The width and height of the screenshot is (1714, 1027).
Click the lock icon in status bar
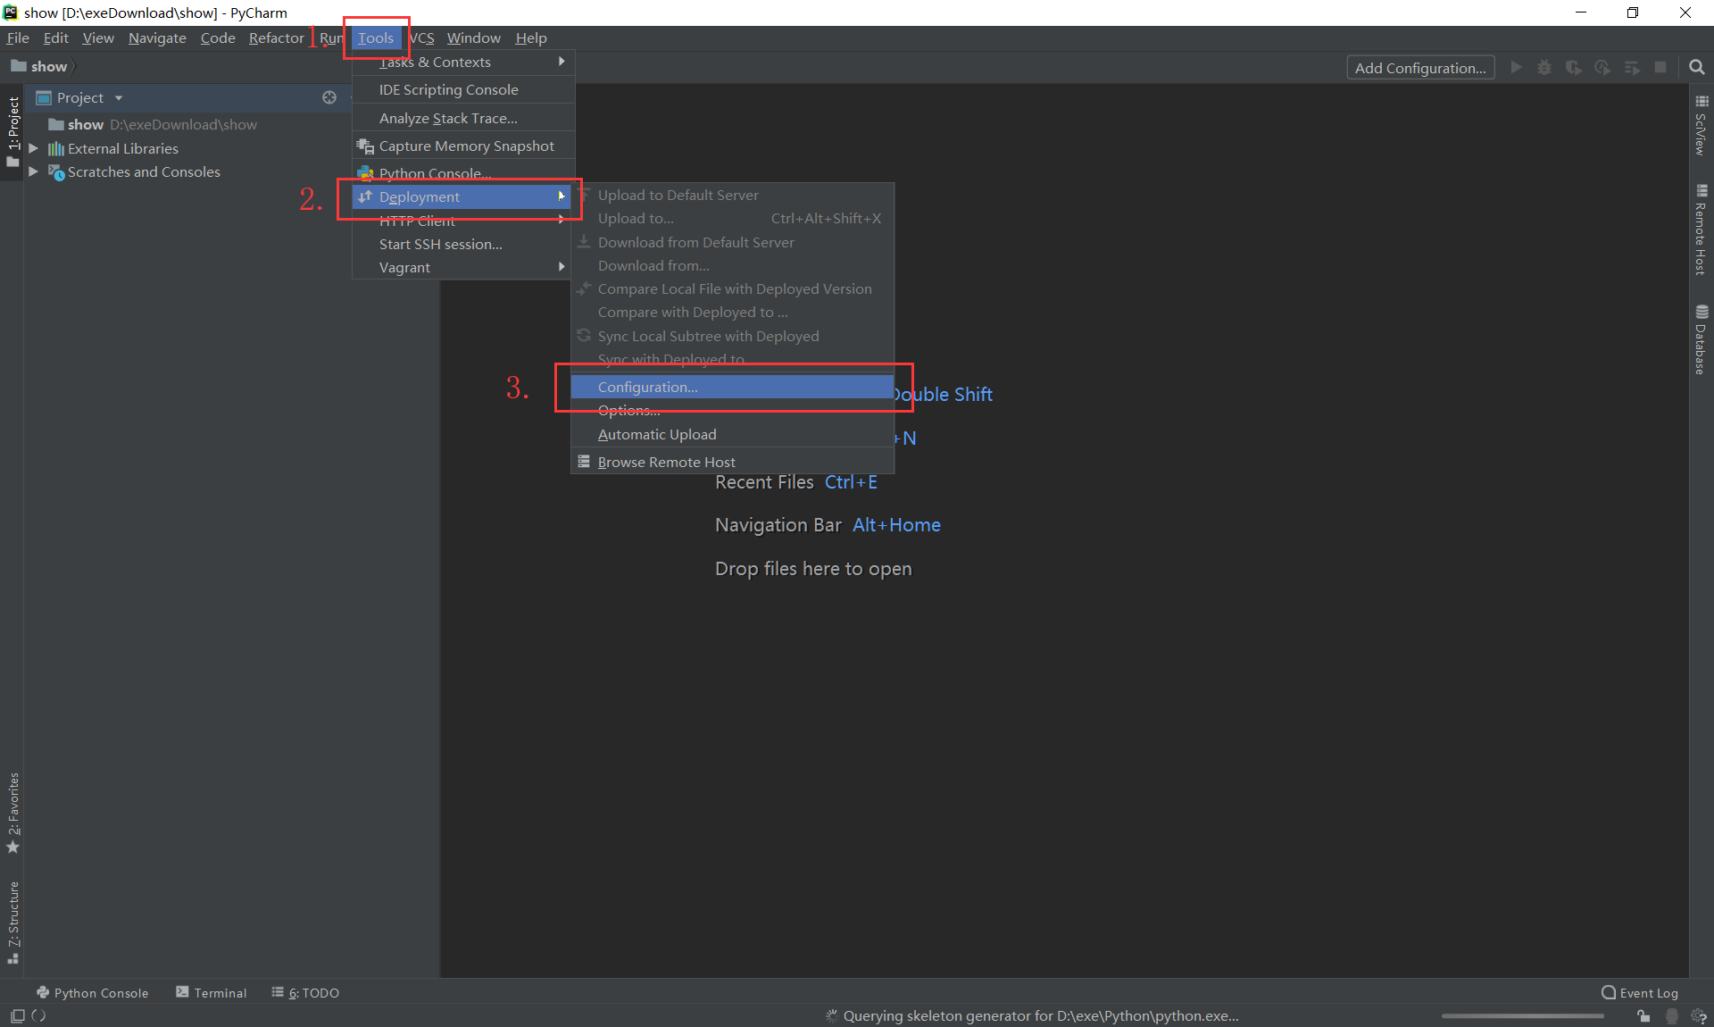(1643, 1015)
